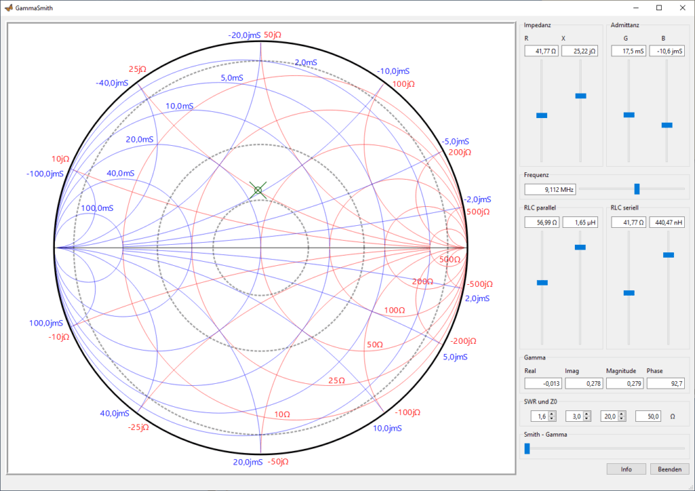
Task: Increase the 1,6 SWR value with up arrow
Action: [x=552, y=414]
